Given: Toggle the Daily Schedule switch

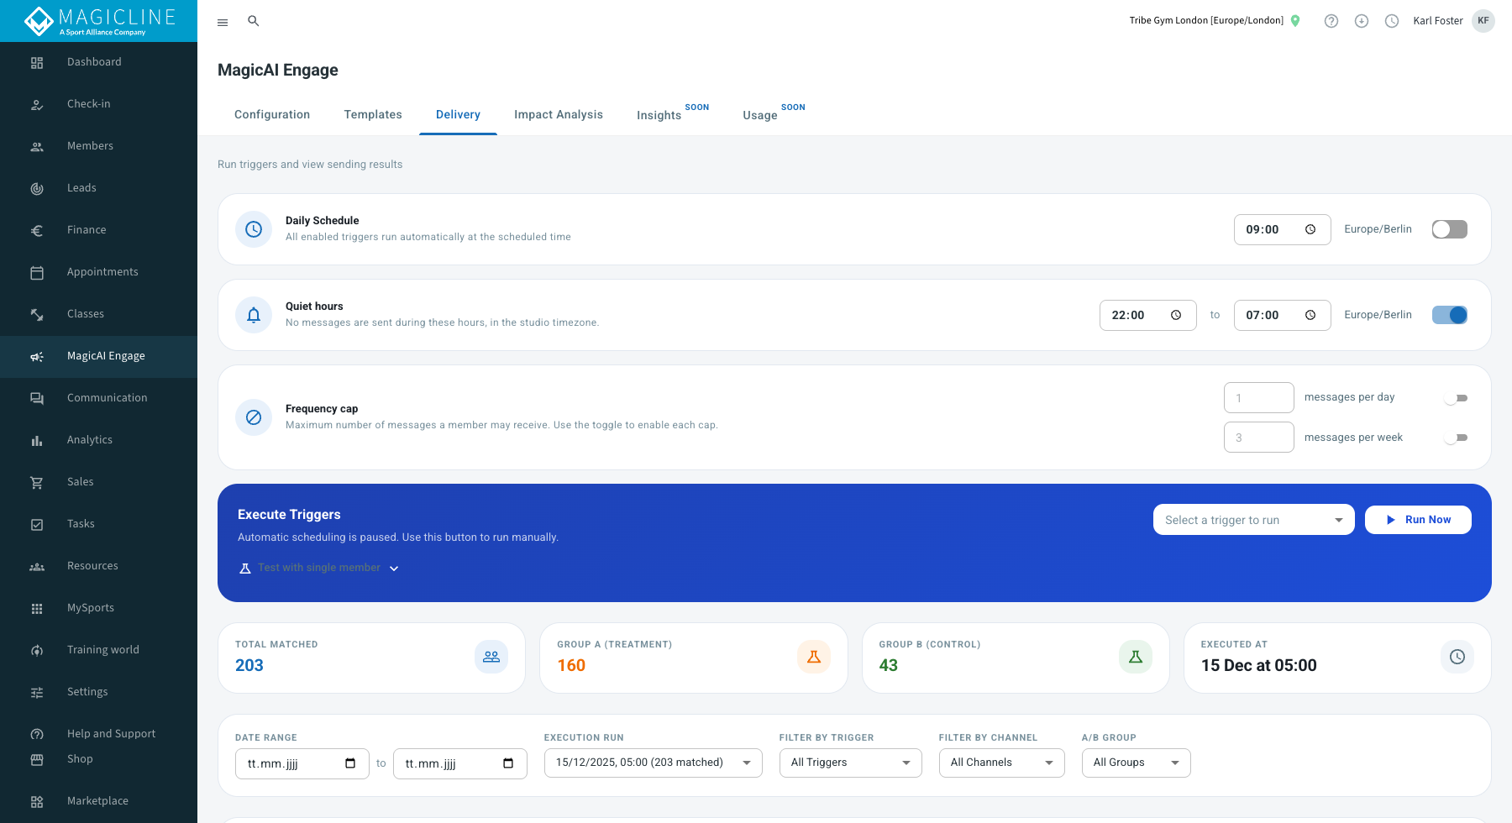Looking at the screenshot, I should (x=1450, y=229).
